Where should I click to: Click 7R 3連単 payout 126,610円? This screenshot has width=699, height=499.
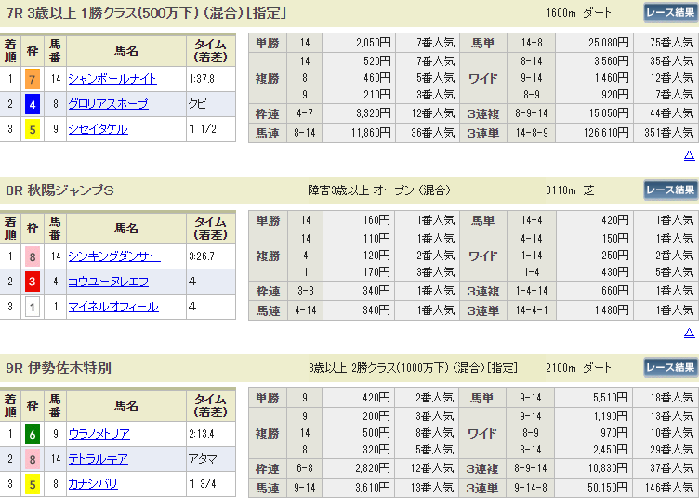click(606, 133)
